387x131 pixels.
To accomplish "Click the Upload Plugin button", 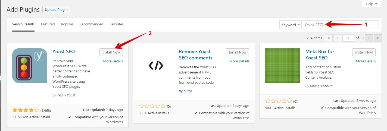I will point(56,9).
